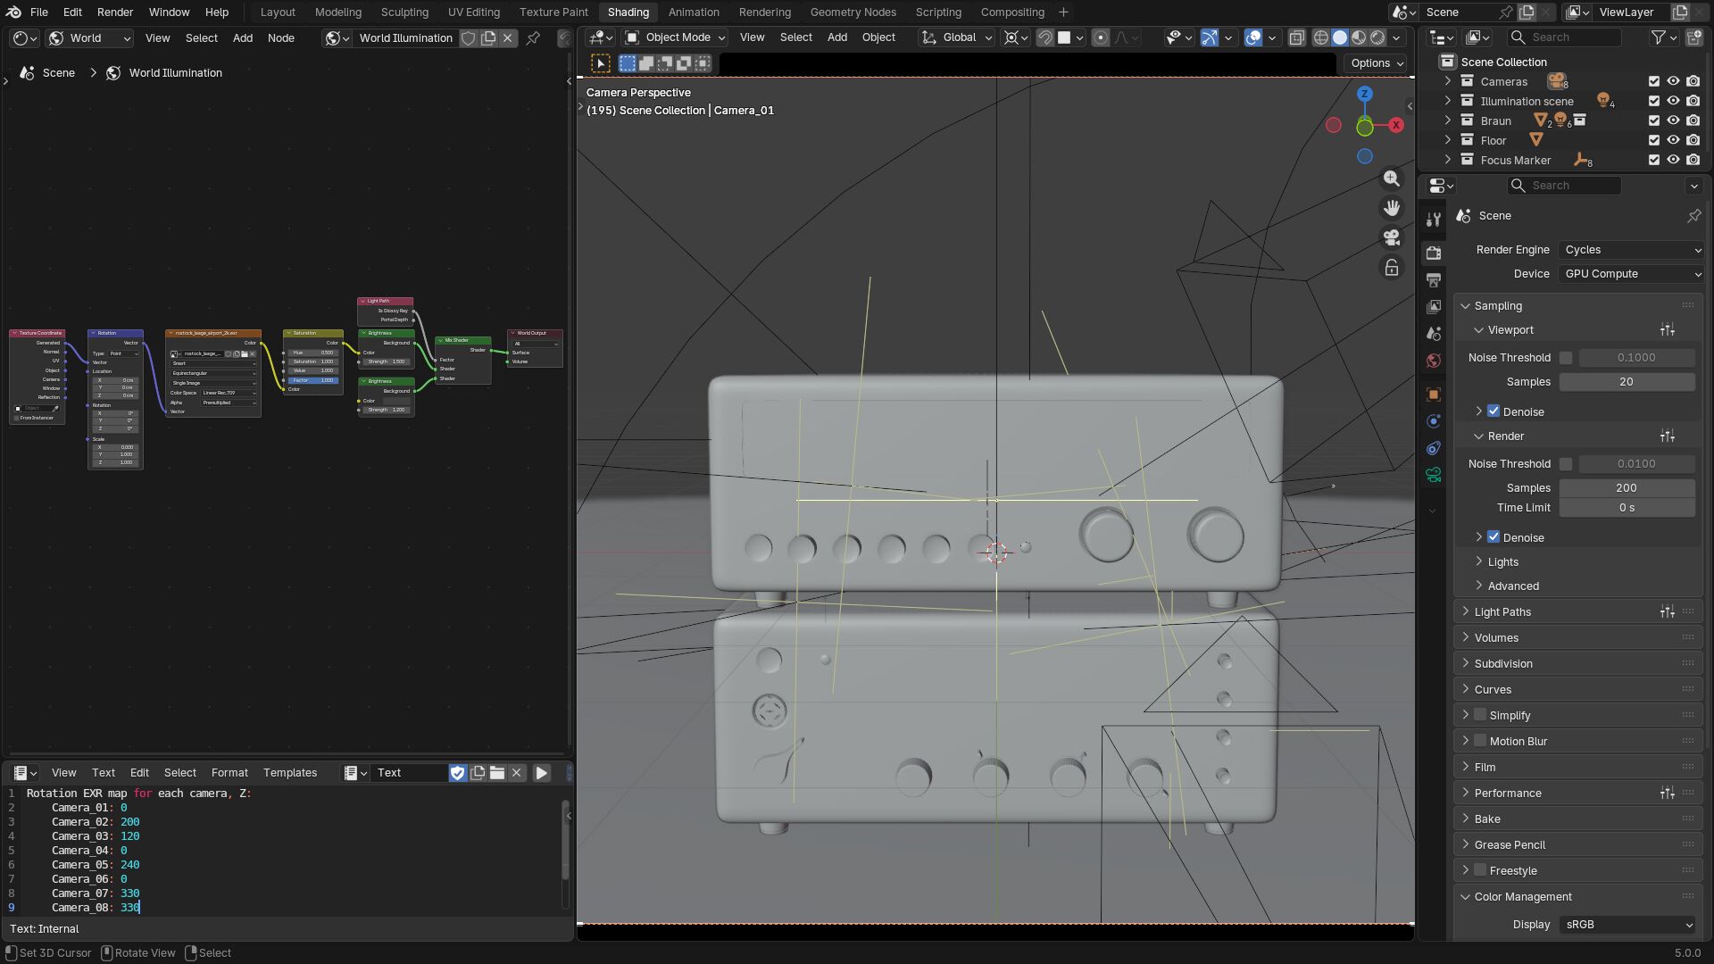Open the Templates menu in text editor
The width and height of the screenshot is (1714, 964).
[x=289, y=773]
